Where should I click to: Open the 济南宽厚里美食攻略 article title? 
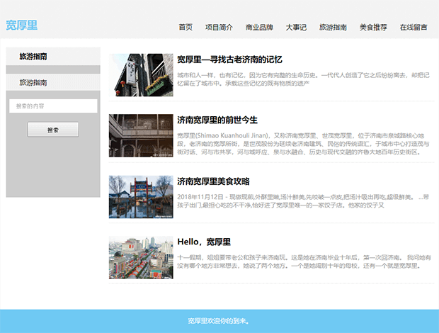(213, 181)
